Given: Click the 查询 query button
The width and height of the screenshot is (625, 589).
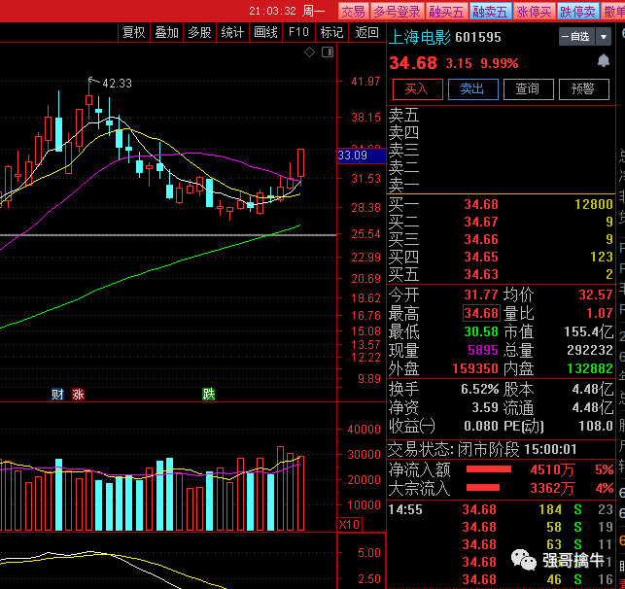Looking at the screenshot, I should pyautogui.click(x=528, y=88).
